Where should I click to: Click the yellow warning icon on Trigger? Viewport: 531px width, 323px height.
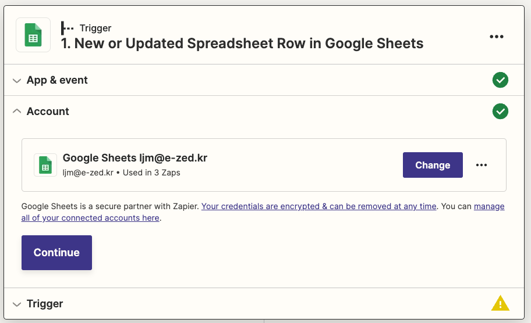500,303
